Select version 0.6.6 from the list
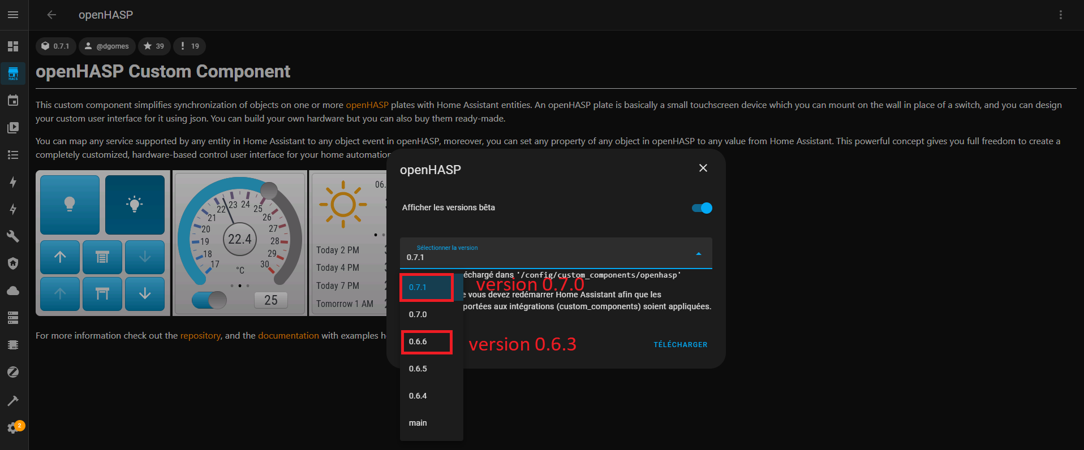 pos(432,341)
